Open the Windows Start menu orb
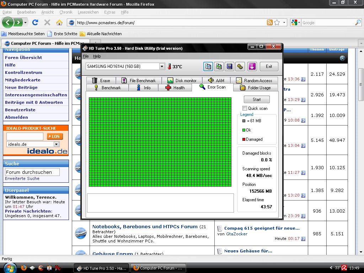The width and height of the screenshot is (364, 273). pos(10,268)
